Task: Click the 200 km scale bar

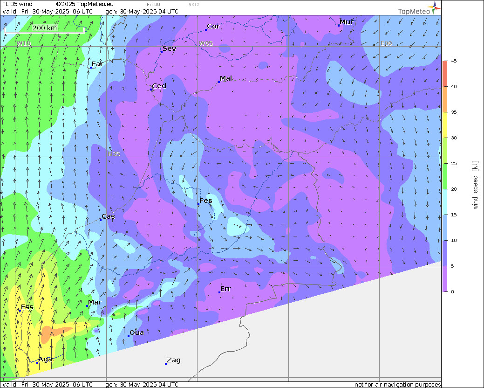Action: coord(44,28)
